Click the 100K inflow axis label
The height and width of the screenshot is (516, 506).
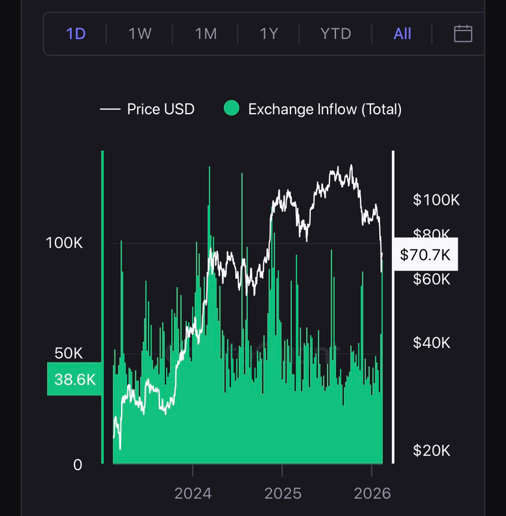click(x=64, y=243)
